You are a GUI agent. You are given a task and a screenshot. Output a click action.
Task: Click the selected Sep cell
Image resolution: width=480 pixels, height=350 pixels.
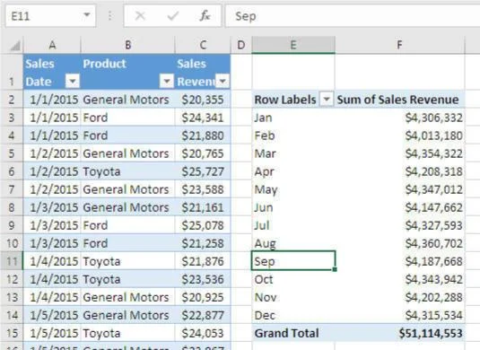coord(293,261)
